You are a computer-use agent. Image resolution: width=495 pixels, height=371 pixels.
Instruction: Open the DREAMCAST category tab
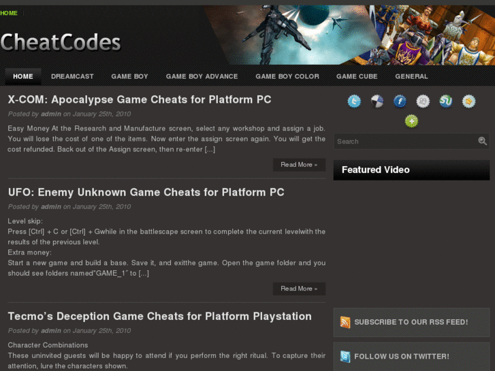pos(72,76)
